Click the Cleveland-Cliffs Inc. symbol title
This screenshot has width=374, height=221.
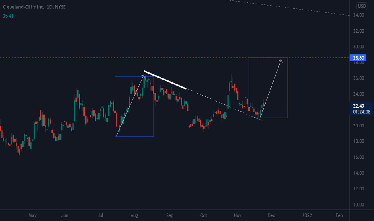point(34,7)
